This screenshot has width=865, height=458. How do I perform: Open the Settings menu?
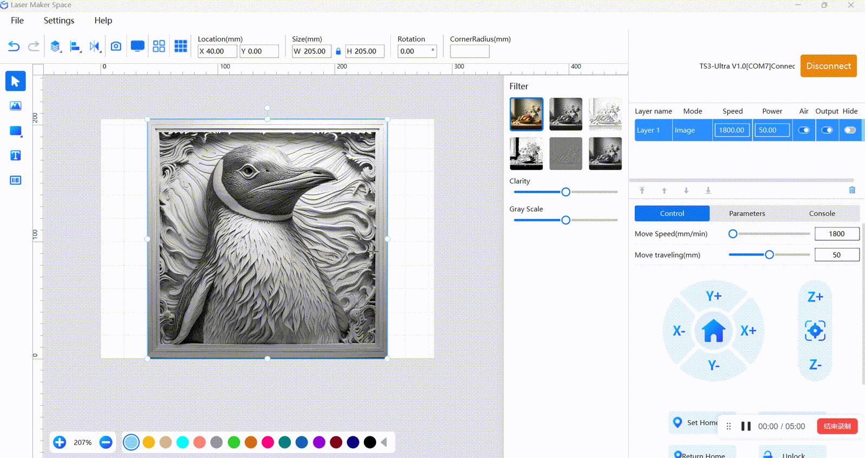click(x=59, y=21)
